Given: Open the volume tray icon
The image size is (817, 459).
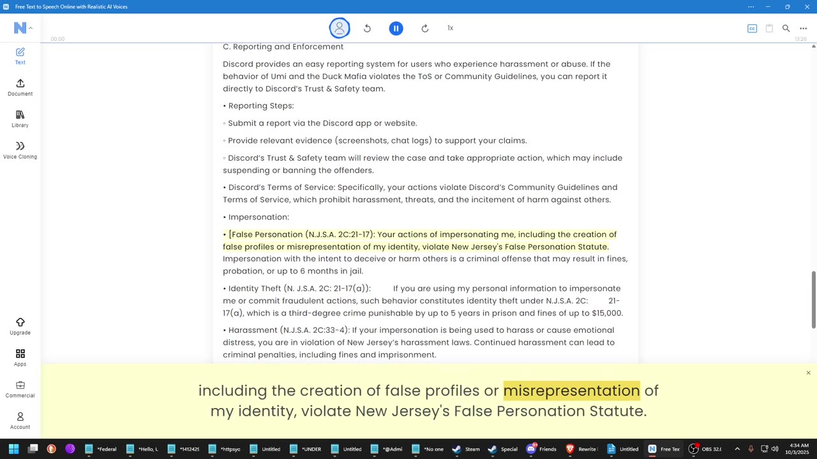Looking at the screenshot, I should pyautogui.click(x=775, y=449).
